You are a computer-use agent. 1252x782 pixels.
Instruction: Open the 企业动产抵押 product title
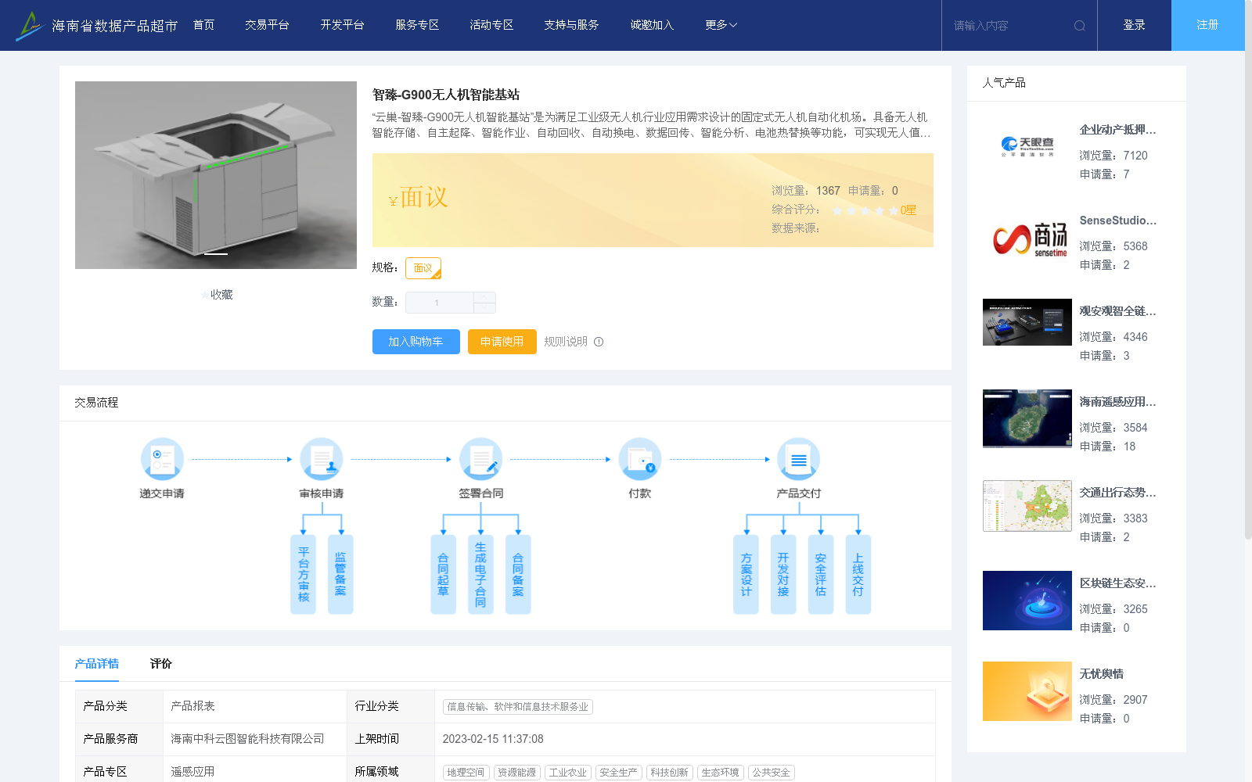pyautogui.click(x=1117, y=130)
